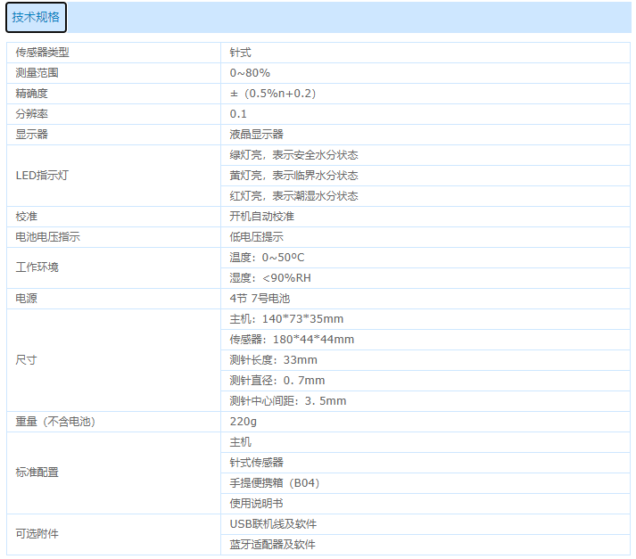
Task: Click the 红灯亮，表示潮湿水分状态 row
Action: point(293,196)
